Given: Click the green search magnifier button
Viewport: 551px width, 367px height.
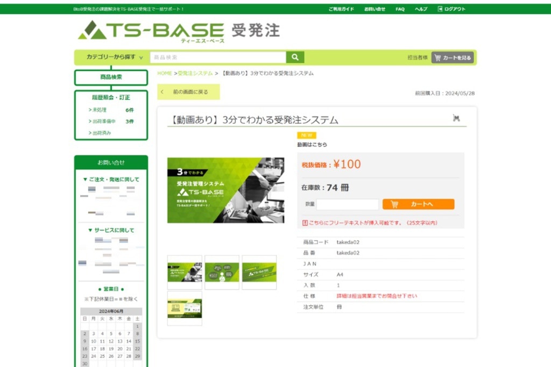Looking at the screenshot, I should (x=295, y=57).
